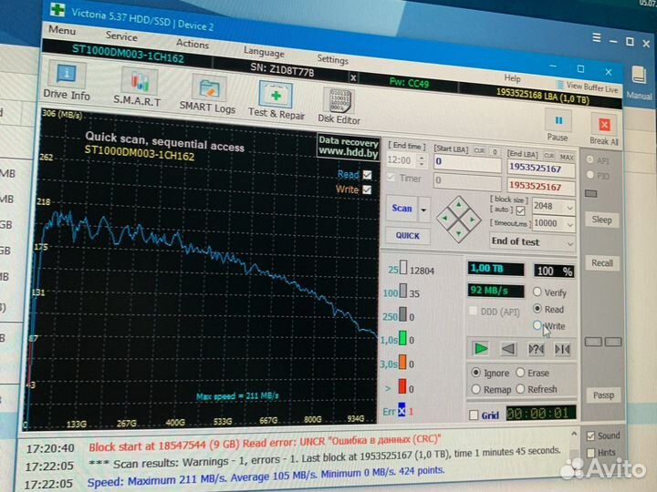Select the Test & Repair tool
The height and width of the screenshot is (492, 657).
click(276, 97)
